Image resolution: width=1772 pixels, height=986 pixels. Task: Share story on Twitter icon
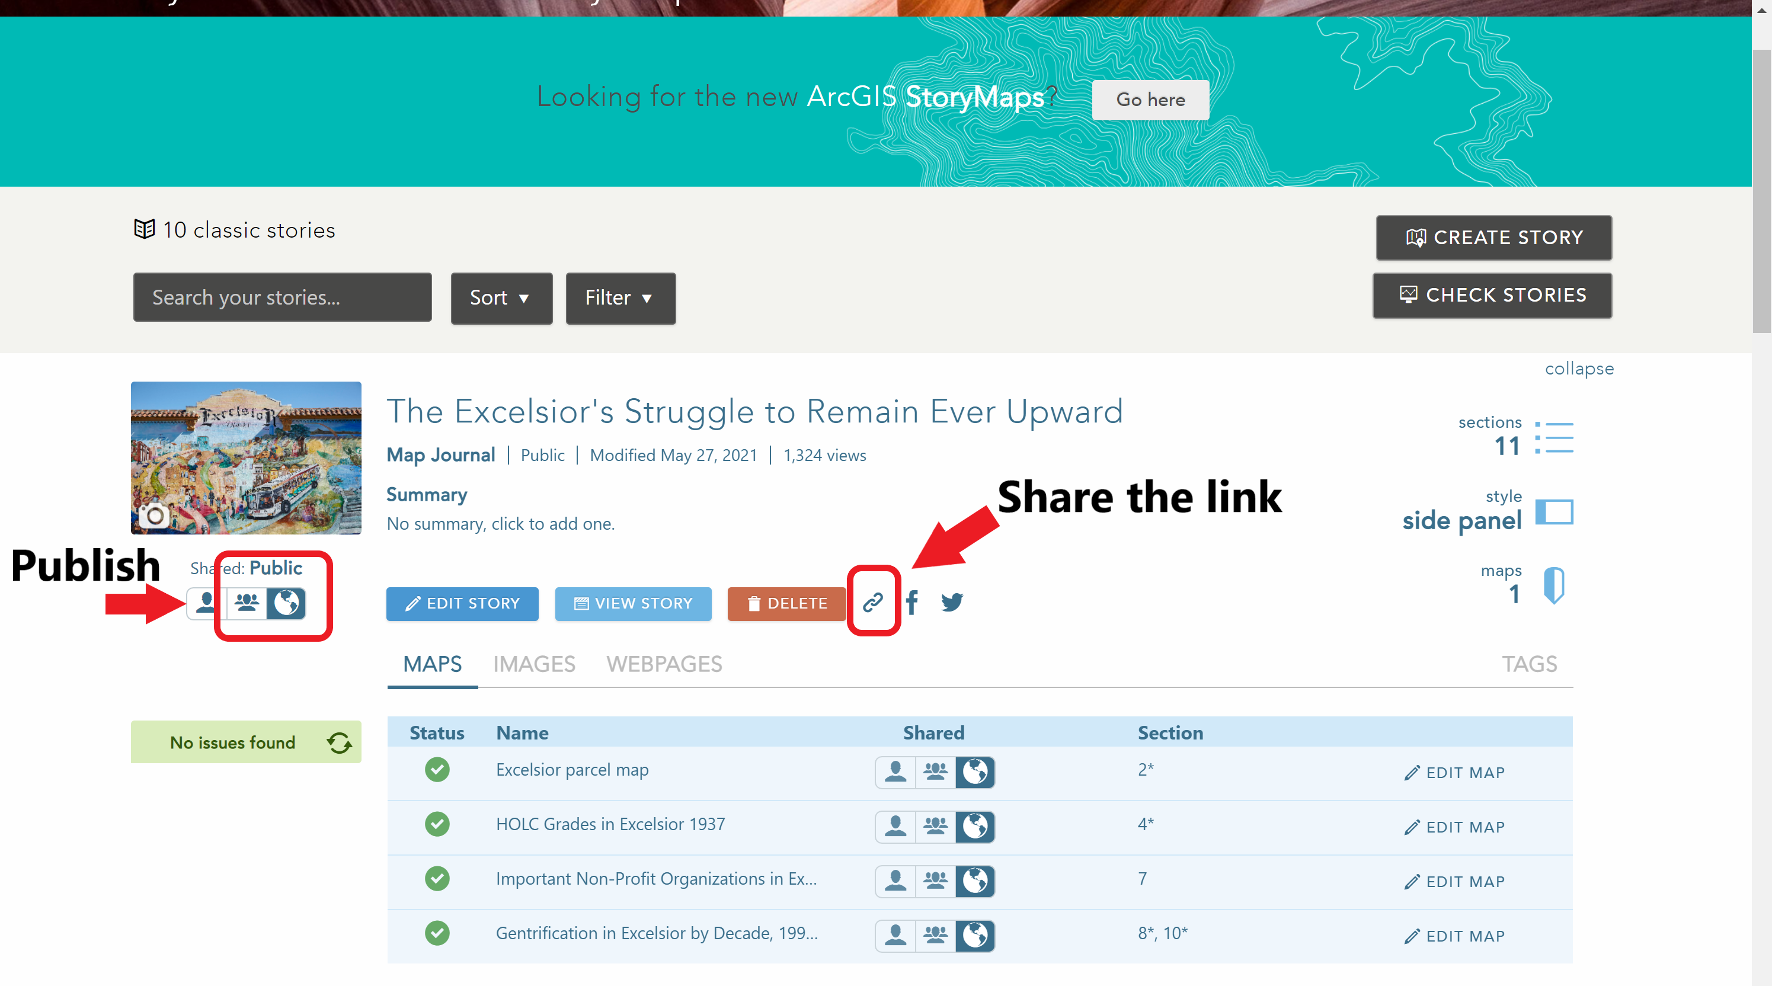coord(952,603)
